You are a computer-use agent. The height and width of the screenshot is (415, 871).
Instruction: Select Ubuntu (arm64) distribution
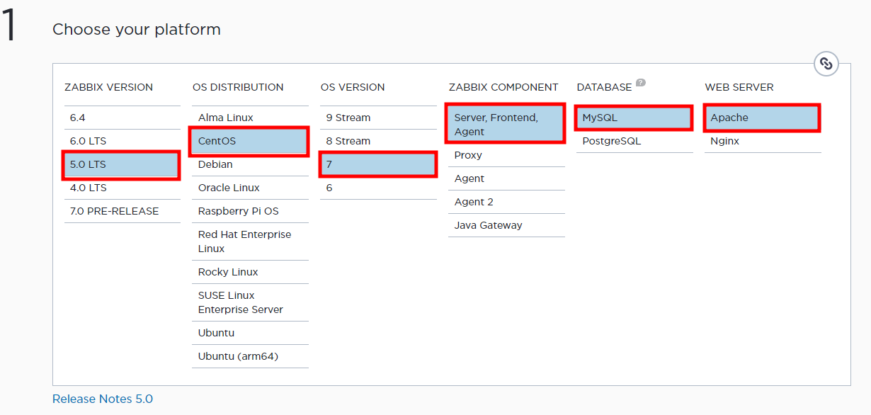click(x=250, y=356)
